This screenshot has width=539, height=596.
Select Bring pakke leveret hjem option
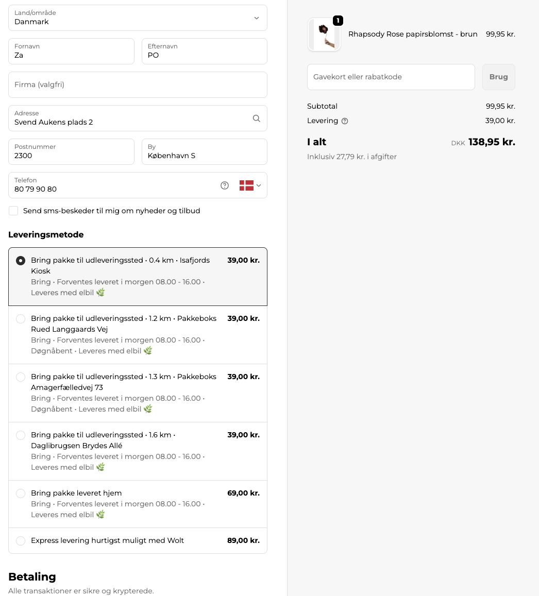coord(138,504)
